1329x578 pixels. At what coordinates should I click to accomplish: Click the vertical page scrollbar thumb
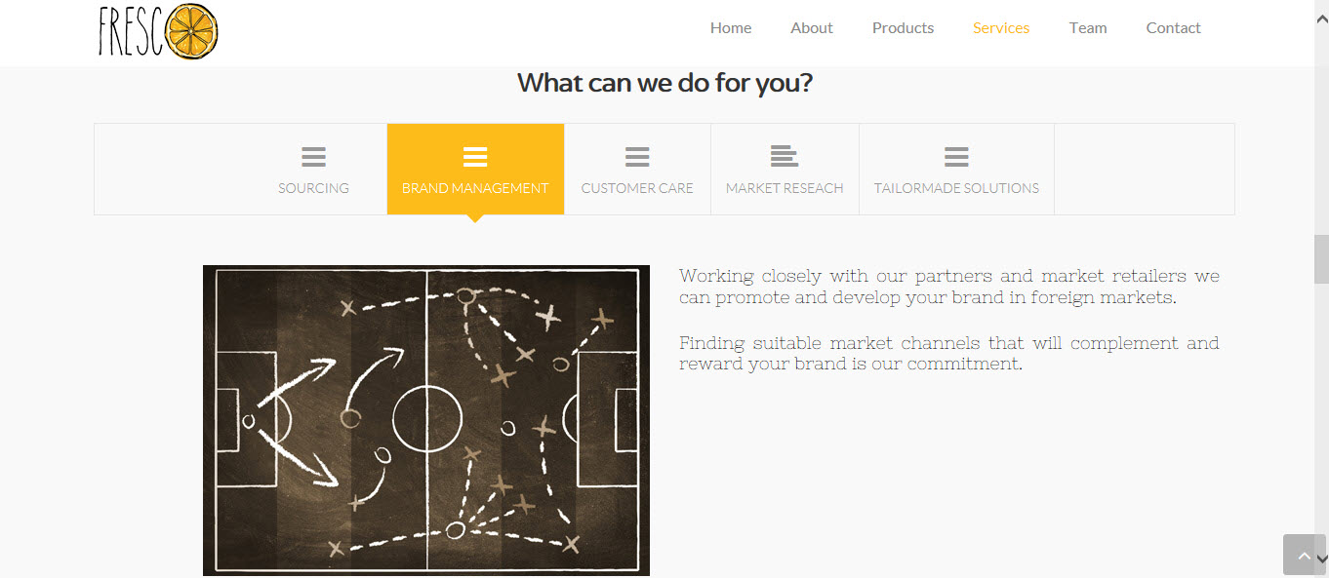point(1321,259)
